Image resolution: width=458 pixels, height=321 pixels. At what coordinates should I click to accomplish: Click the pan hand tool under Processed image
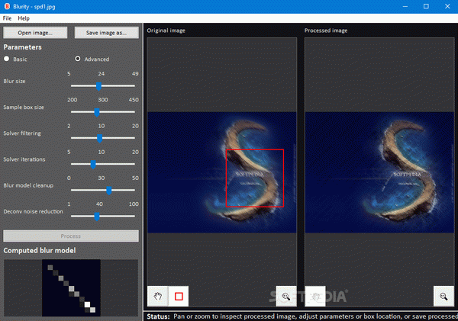(x=315, y=296)
